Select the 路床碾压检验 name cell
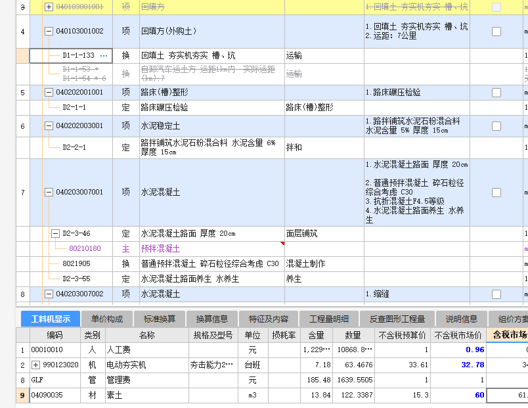 pyautogui.click(x=212, y=108)
